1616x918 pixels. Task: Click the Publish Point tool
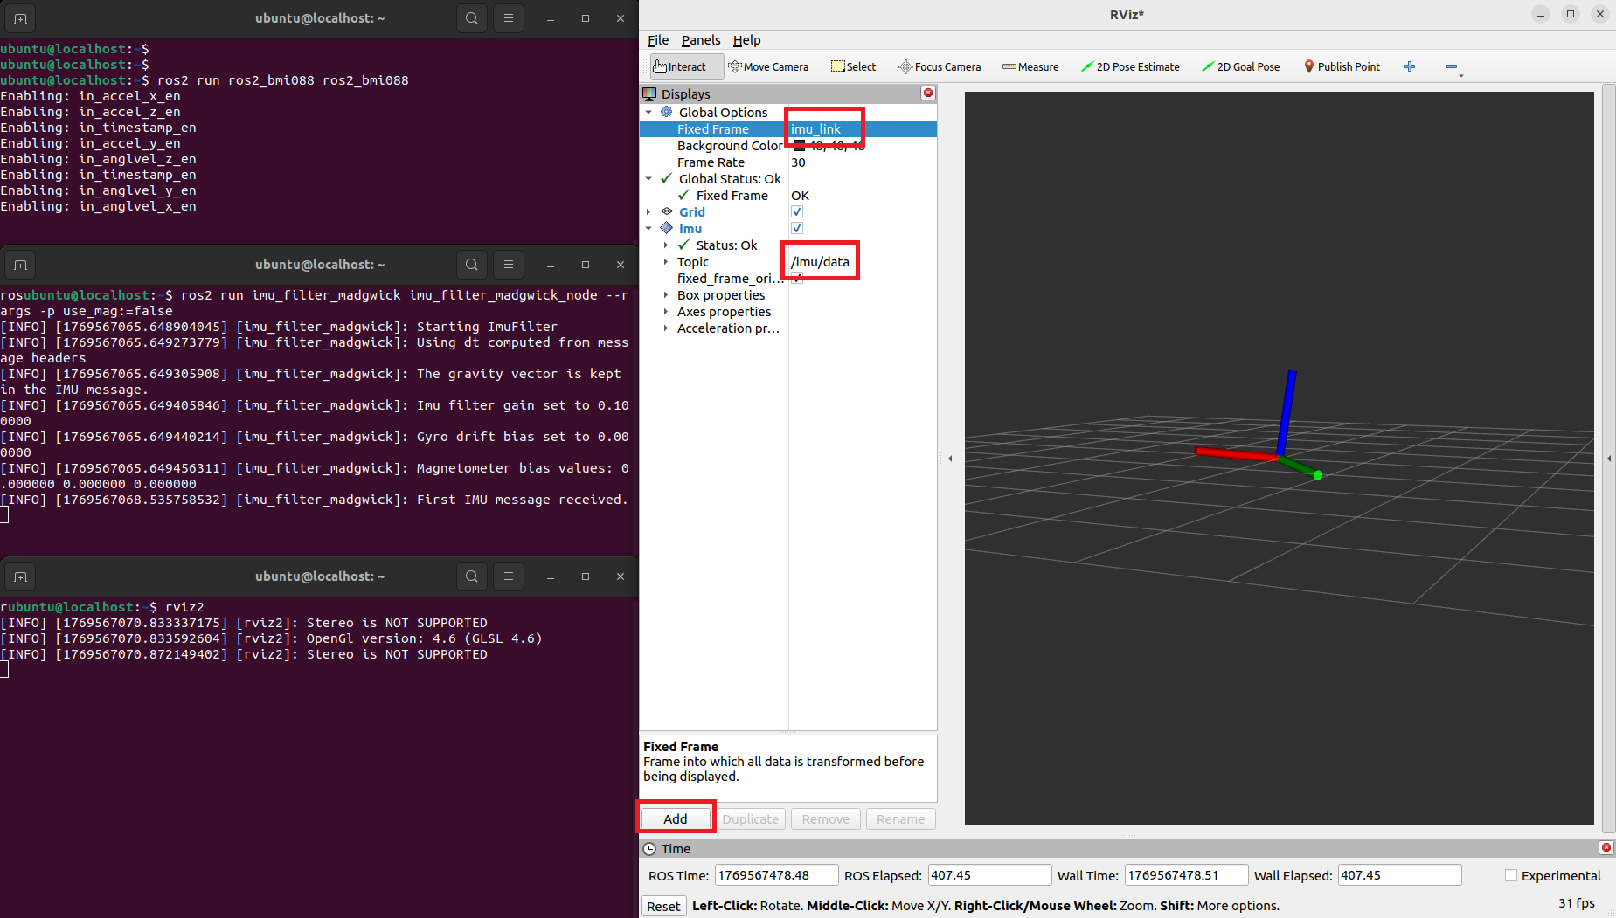[x=1342, y=66]
